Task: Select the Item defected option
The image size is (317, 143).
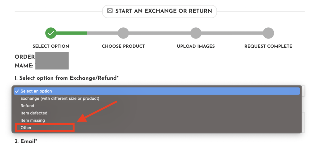Action: (34, 113)
